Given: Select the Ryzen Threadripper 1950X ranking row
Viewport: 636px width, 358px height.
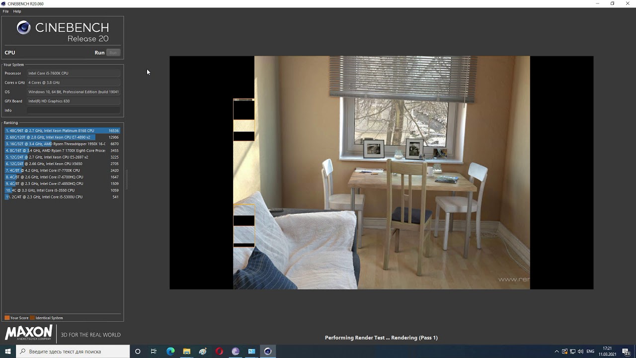Looking at the screenshot, I should (x=62, y=144).
